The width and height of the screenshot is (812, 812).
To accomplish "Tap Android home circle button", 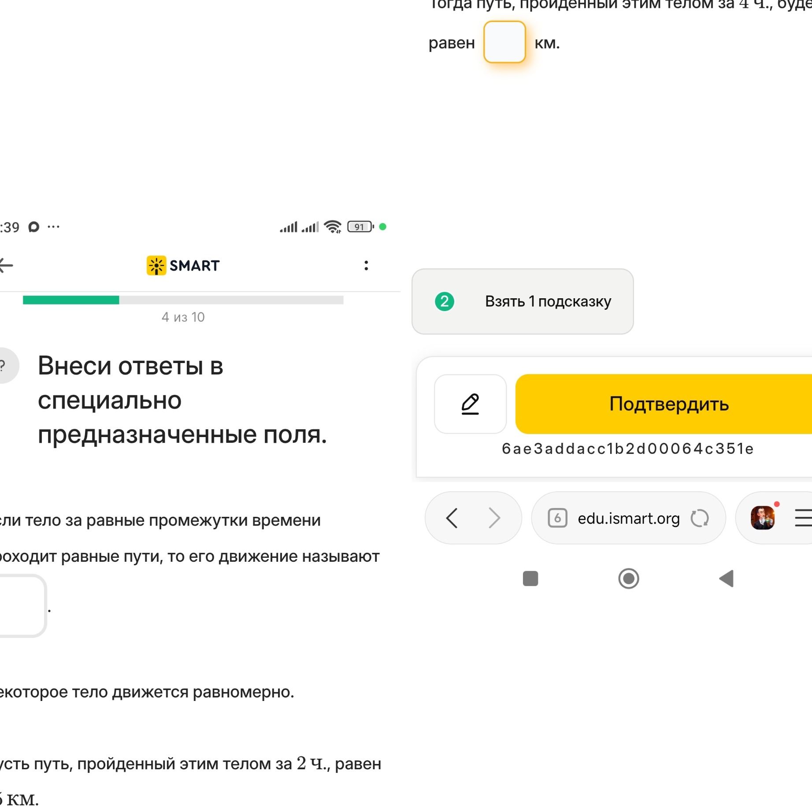I will [x=629, y=578].
